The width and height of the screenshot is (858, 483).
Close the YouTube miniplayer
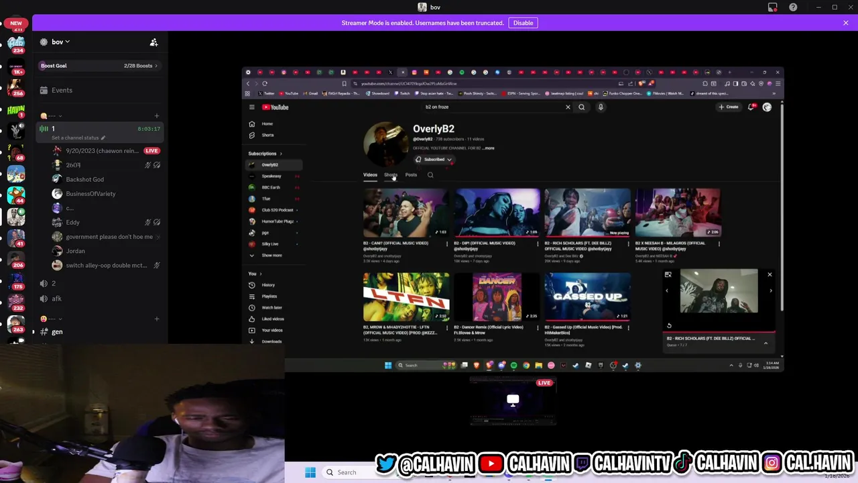[770, 274]
